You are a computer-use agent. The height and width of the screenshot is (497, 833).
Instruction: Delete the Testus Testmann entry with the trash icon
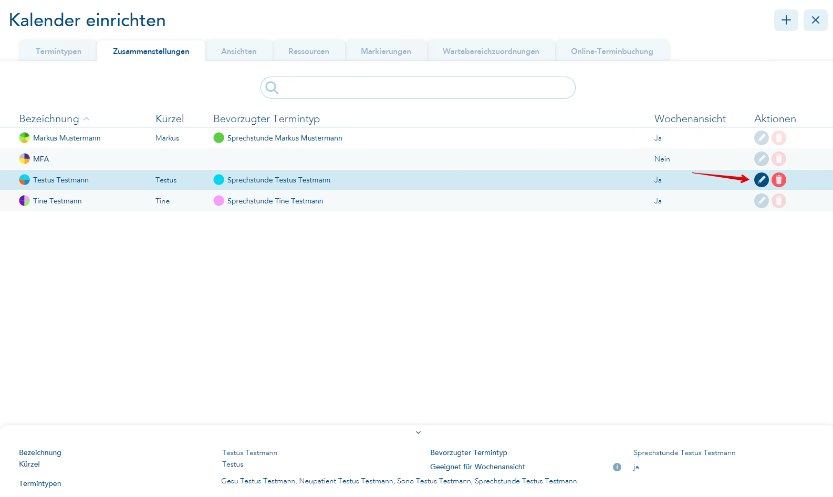(x=779, y=180)
